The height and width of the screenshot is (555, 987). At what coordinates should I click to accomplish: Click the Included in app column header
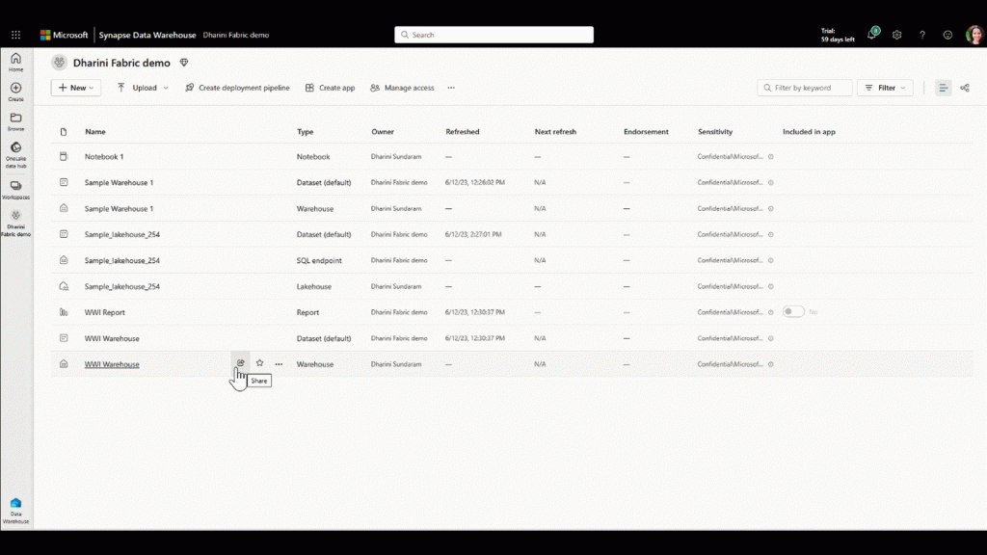coord(809,131)
